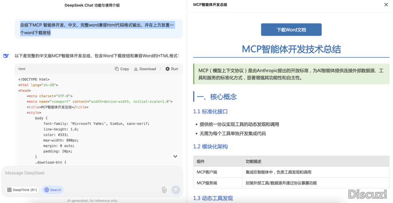Click the 1.1 标准化接口 subheading
The width and height of the screenshot is (393, 203).
click(210, 111)
